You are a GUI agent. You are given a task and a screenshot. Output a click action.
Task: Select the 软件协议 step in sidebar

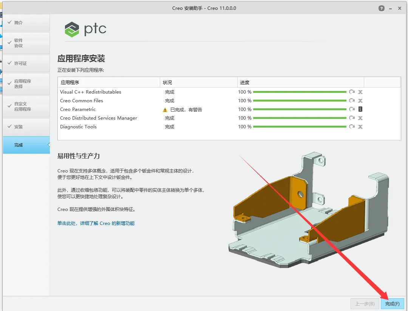point(26,43)
